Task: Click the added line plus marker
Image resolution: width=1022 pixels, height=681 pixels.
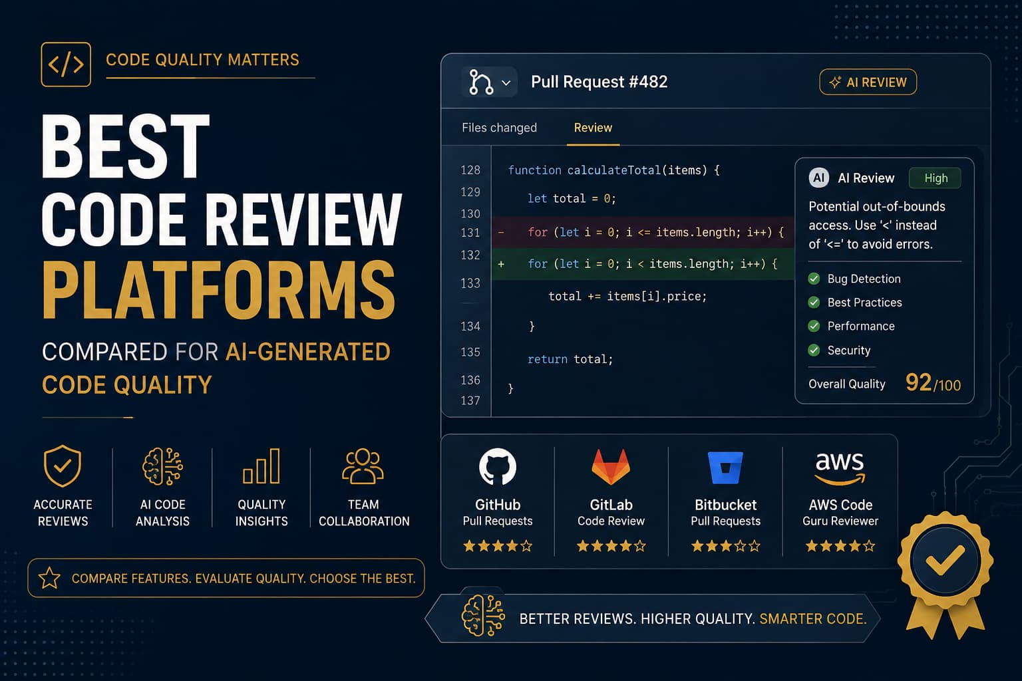Action: 501,264
